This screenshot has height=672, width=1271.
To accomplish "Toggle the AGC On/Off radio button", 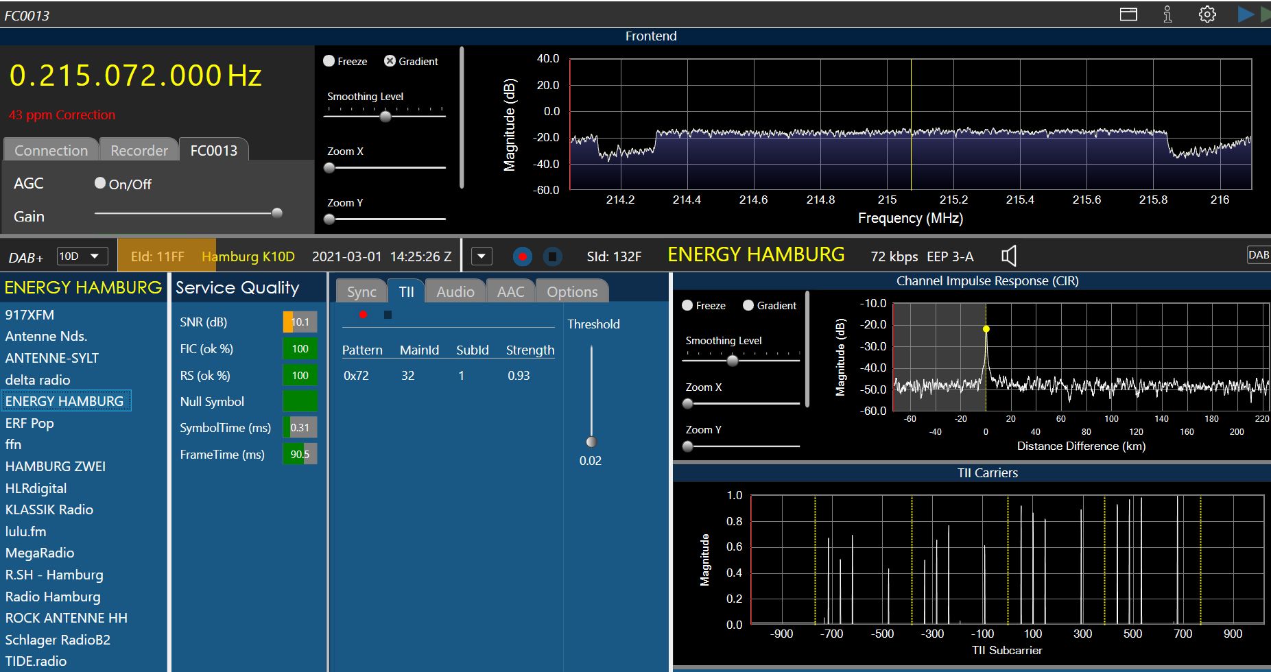I will (100, 183).
